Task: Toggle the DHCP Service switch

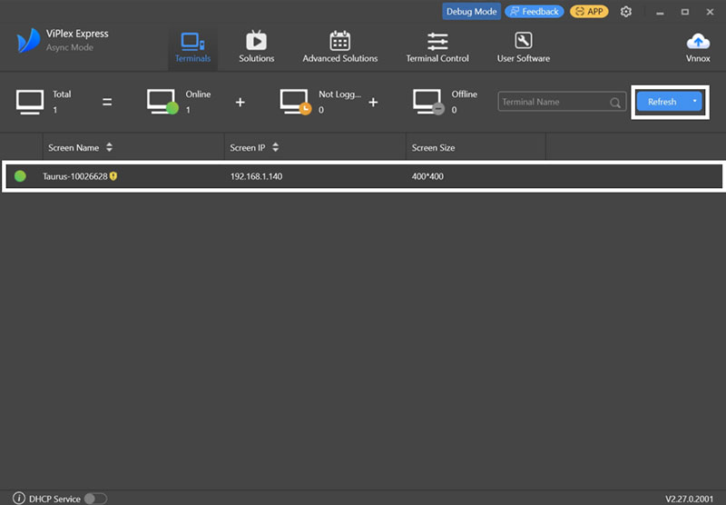Action: (95, 499)
